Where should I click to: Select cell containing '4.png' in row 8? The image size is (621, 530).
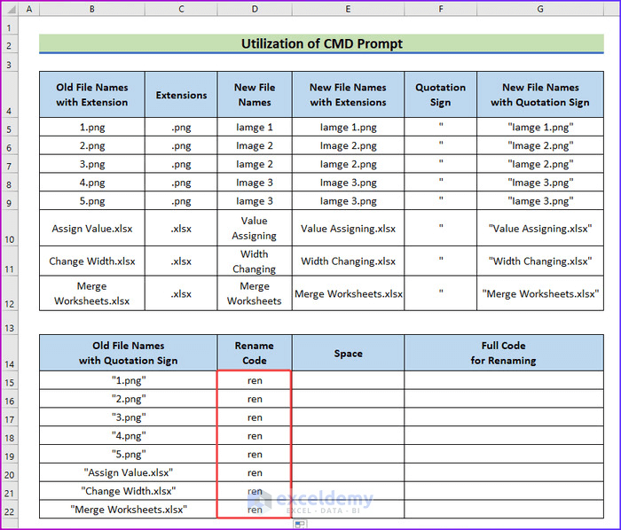click(92, 183)
